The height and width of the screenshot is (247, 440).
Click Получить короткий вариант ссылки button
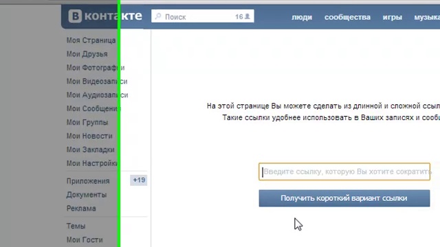[x=344, y=198]
